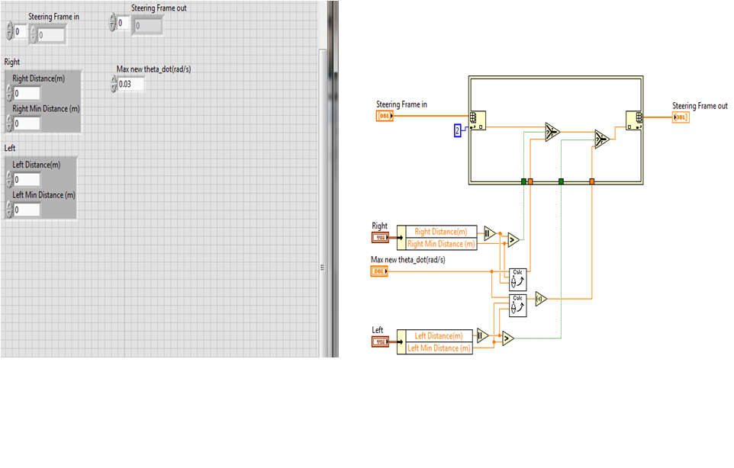Click the Steering Frame out index stepper
The image size is (734, 468).
[114, 24]
